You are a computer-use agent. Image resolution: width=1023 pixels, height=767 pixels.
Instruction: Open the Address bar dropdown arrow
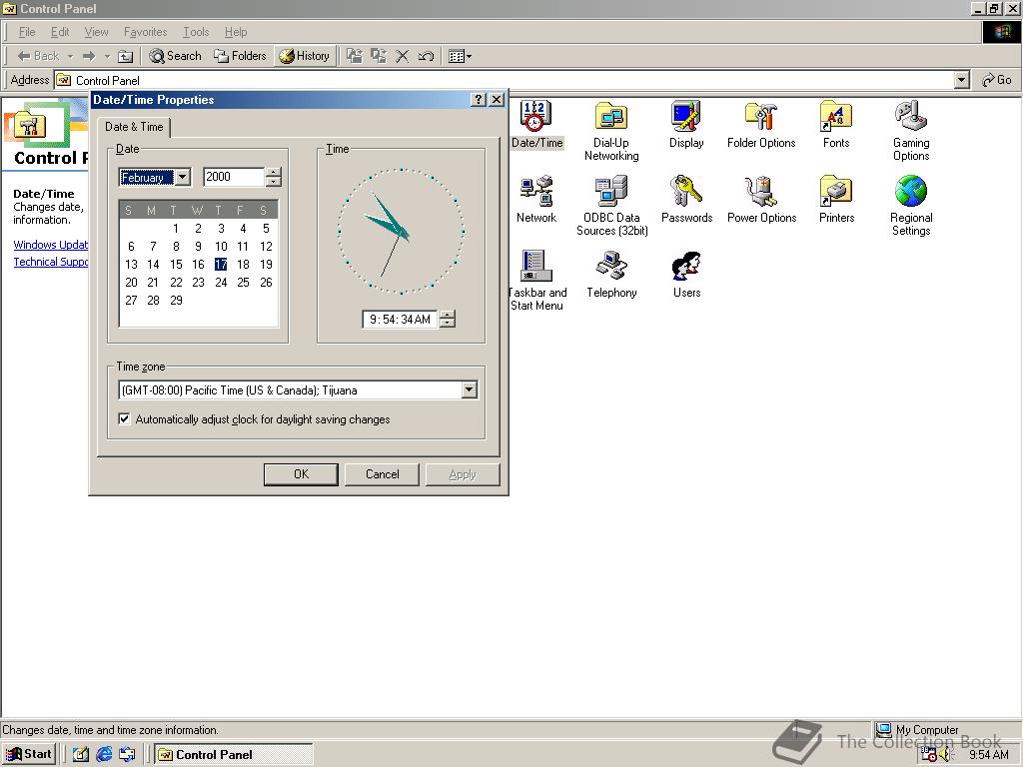(961, 80)
